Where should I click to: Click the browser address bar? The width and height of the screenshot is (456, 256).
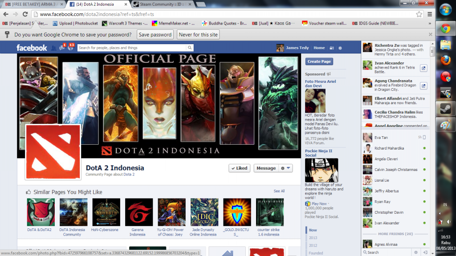(224, 14)
